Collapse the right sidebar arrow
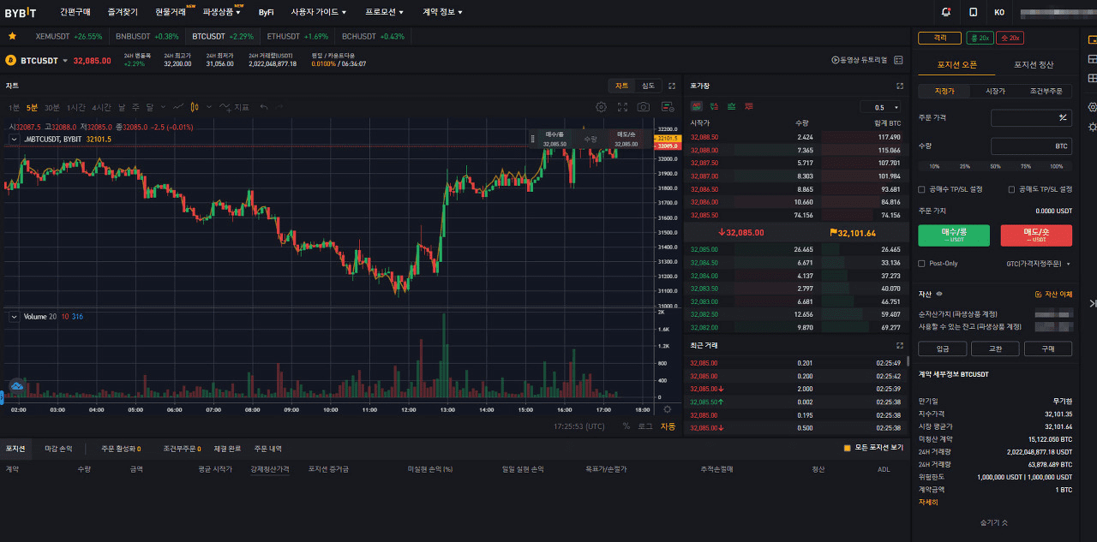The image size is (1097, 542). coord(1092,303)
